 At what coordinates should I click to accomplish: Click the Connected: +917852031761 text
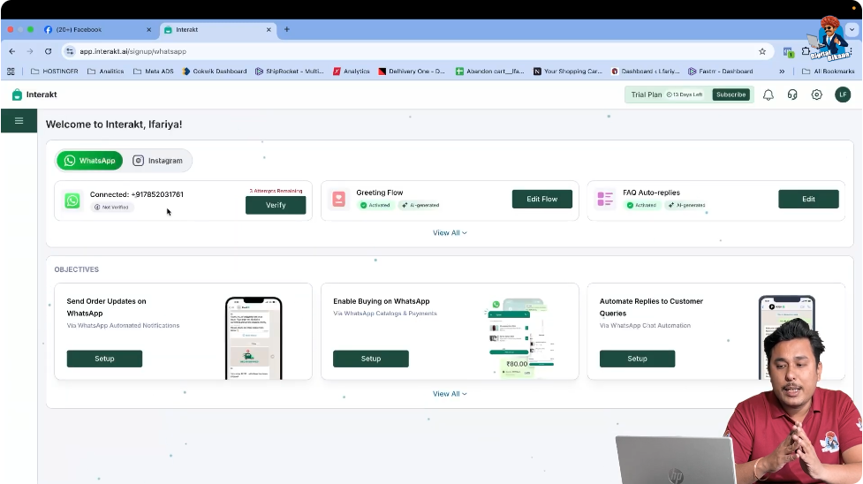(x=137, y=194)
